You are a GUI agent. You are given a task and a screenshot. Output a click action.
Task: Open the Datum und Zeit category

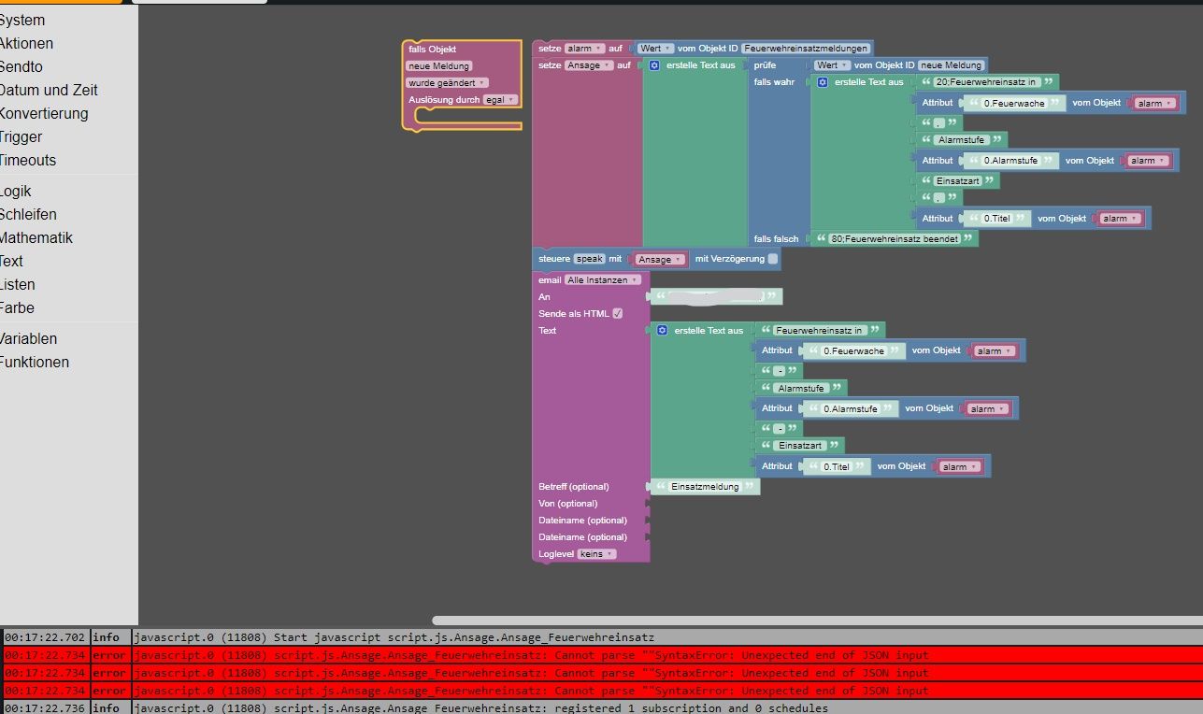click(49, 90)
